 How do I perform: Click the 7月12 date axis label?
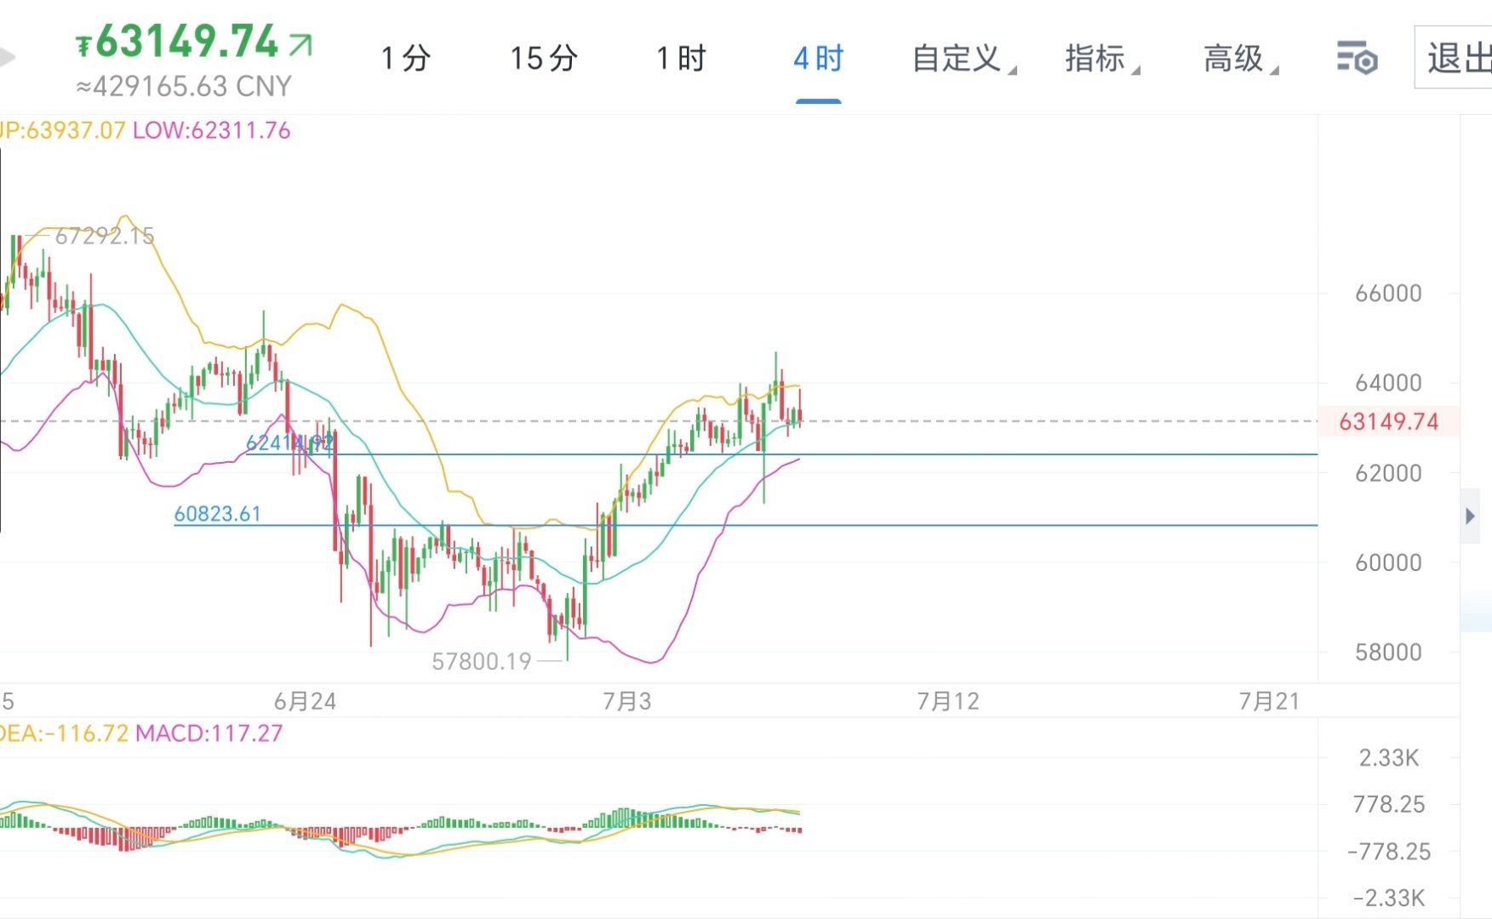948,701
